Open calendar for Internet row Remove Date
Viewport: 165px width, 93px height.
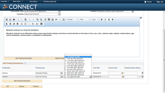tap(122, 73)
